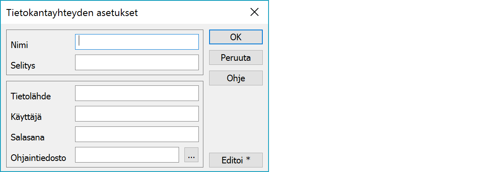495x172 pixels.
Task: Click the Editoi * button
Action: click(236, 160)
